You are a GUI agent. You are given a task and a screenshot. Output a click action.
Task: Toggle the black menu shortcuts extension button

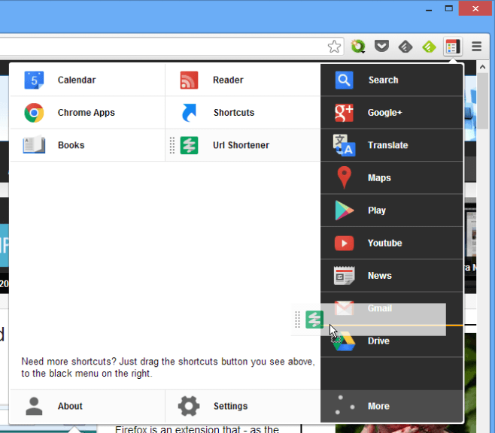click(x=453, y=47)
